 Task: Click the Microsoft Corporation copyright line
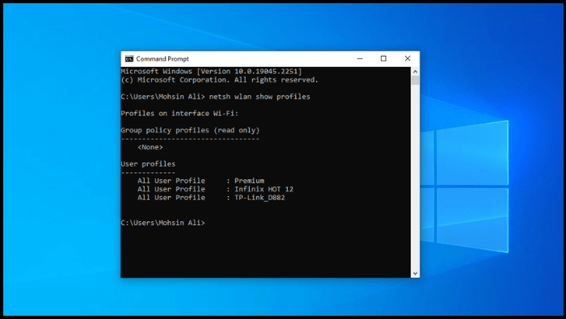coord(219,80)
